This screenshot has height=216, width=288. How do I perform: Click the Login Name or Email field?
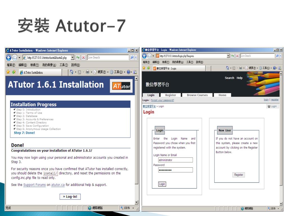[x=175, y=160]
